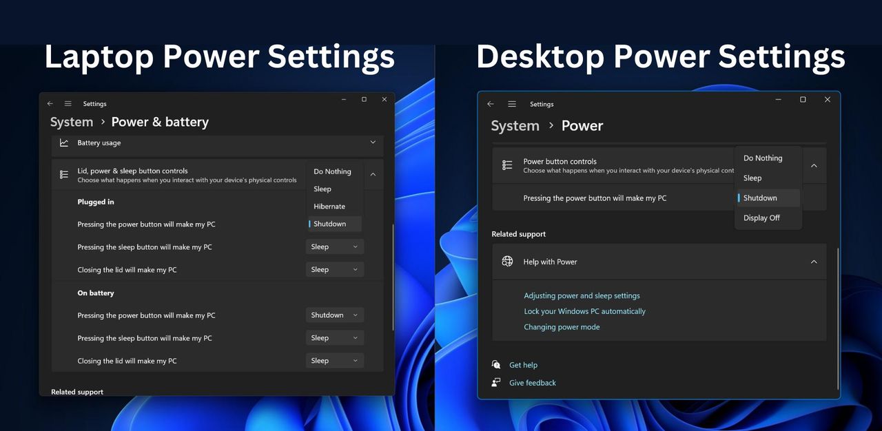882x431 pixels.
Task: Click Help with Power globe icon
Action: click(x=507, y=262)
